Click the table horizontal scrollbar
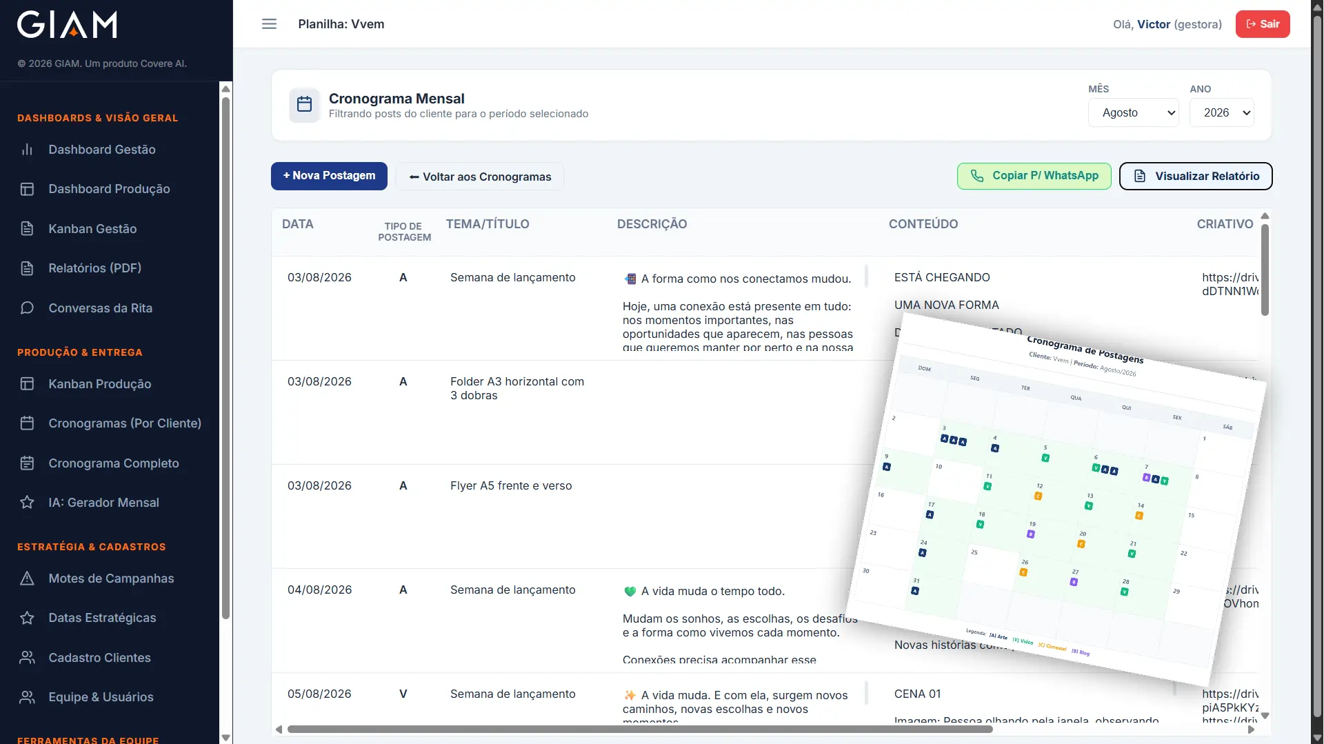The height and width of the screenshot is (744, 1324). tap(640, 729)
